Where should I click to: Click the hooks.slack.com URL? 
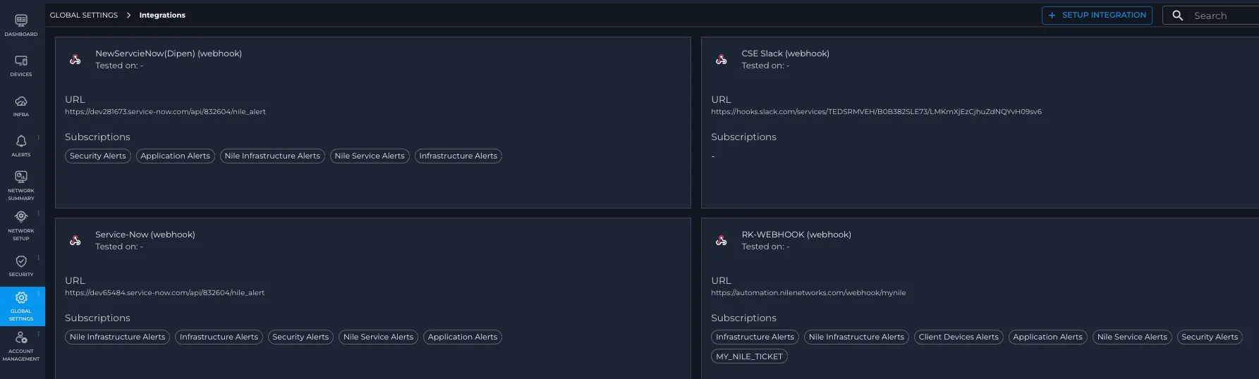click(876, 111)
